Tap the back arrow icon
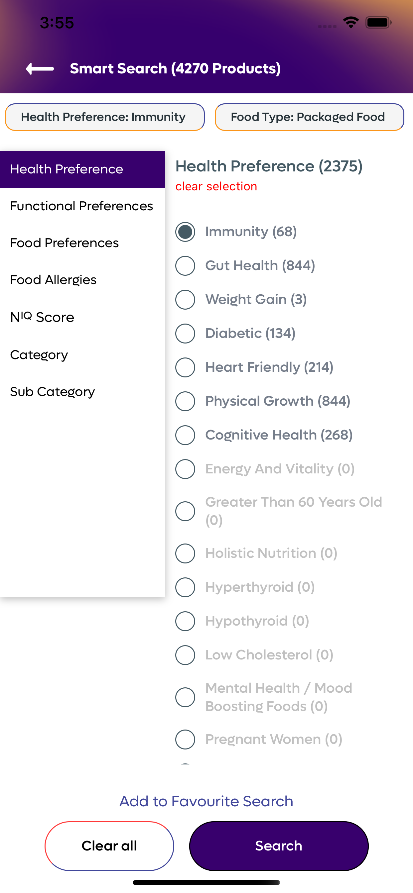The image size is (413, 893). tap(40, 69)
